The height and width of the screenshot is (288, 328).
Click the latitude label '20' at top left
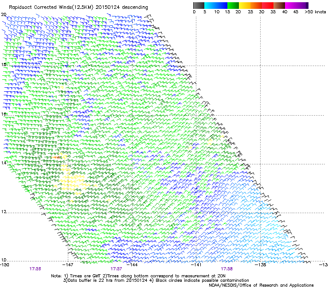click(4, 15)
